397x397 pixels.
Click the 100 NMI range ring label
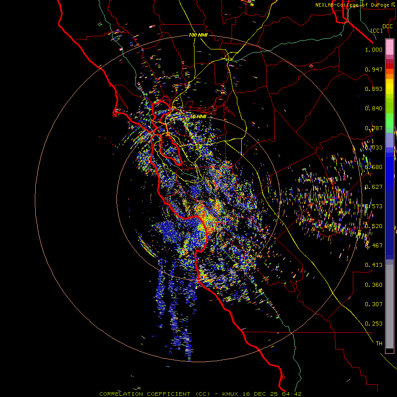tap(198, 35)
